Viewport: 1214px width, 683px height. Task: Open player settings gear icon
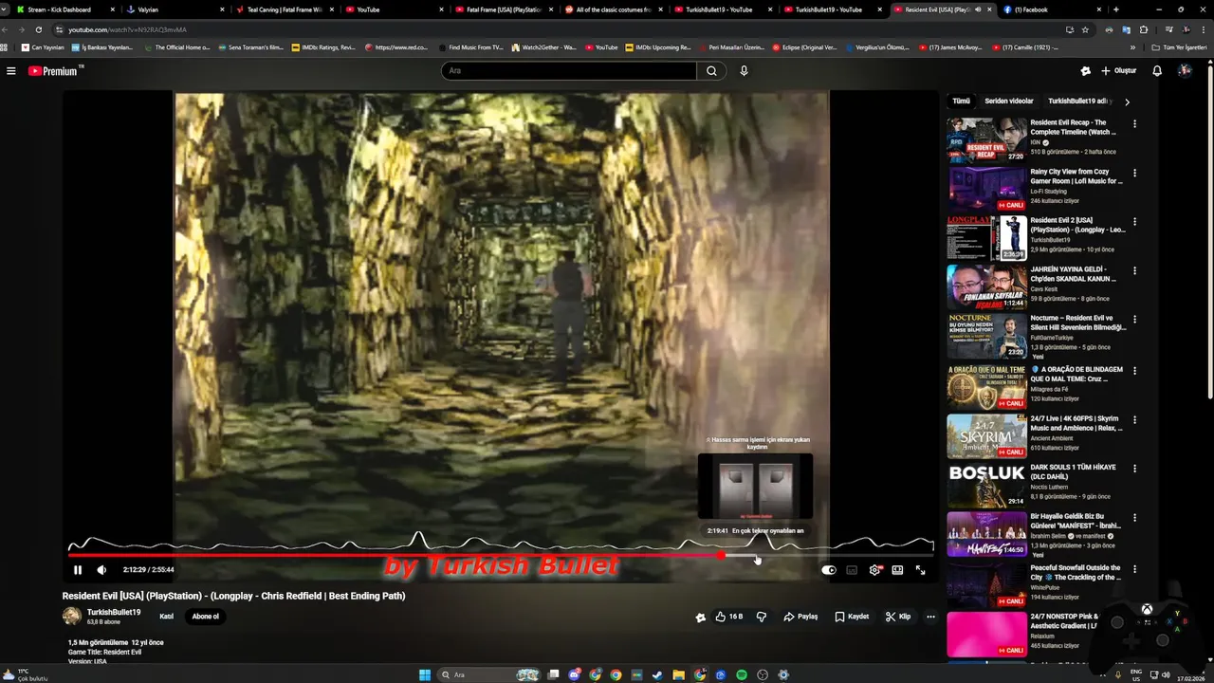874,570
